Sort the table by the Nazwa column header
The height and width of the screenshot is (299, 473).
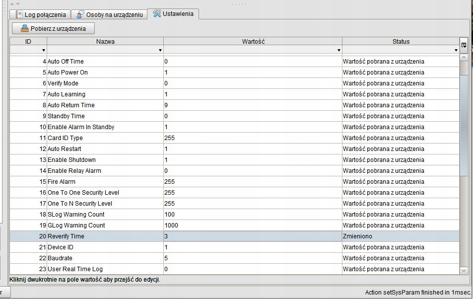(105, 41)
